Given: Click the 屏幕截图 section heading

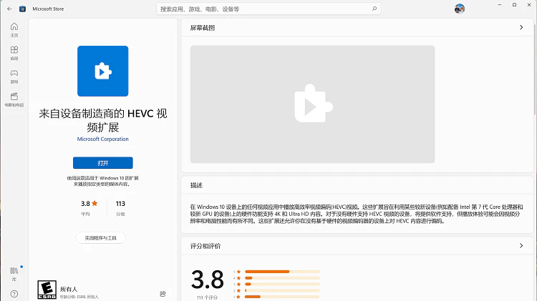Looking at the screenshot, I should click(203, 28).
